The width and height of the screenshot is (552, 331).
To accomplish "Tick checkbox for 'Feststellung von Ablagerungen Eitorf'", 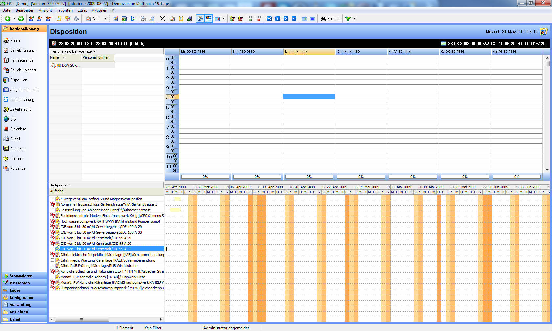I will pos(52,210).
